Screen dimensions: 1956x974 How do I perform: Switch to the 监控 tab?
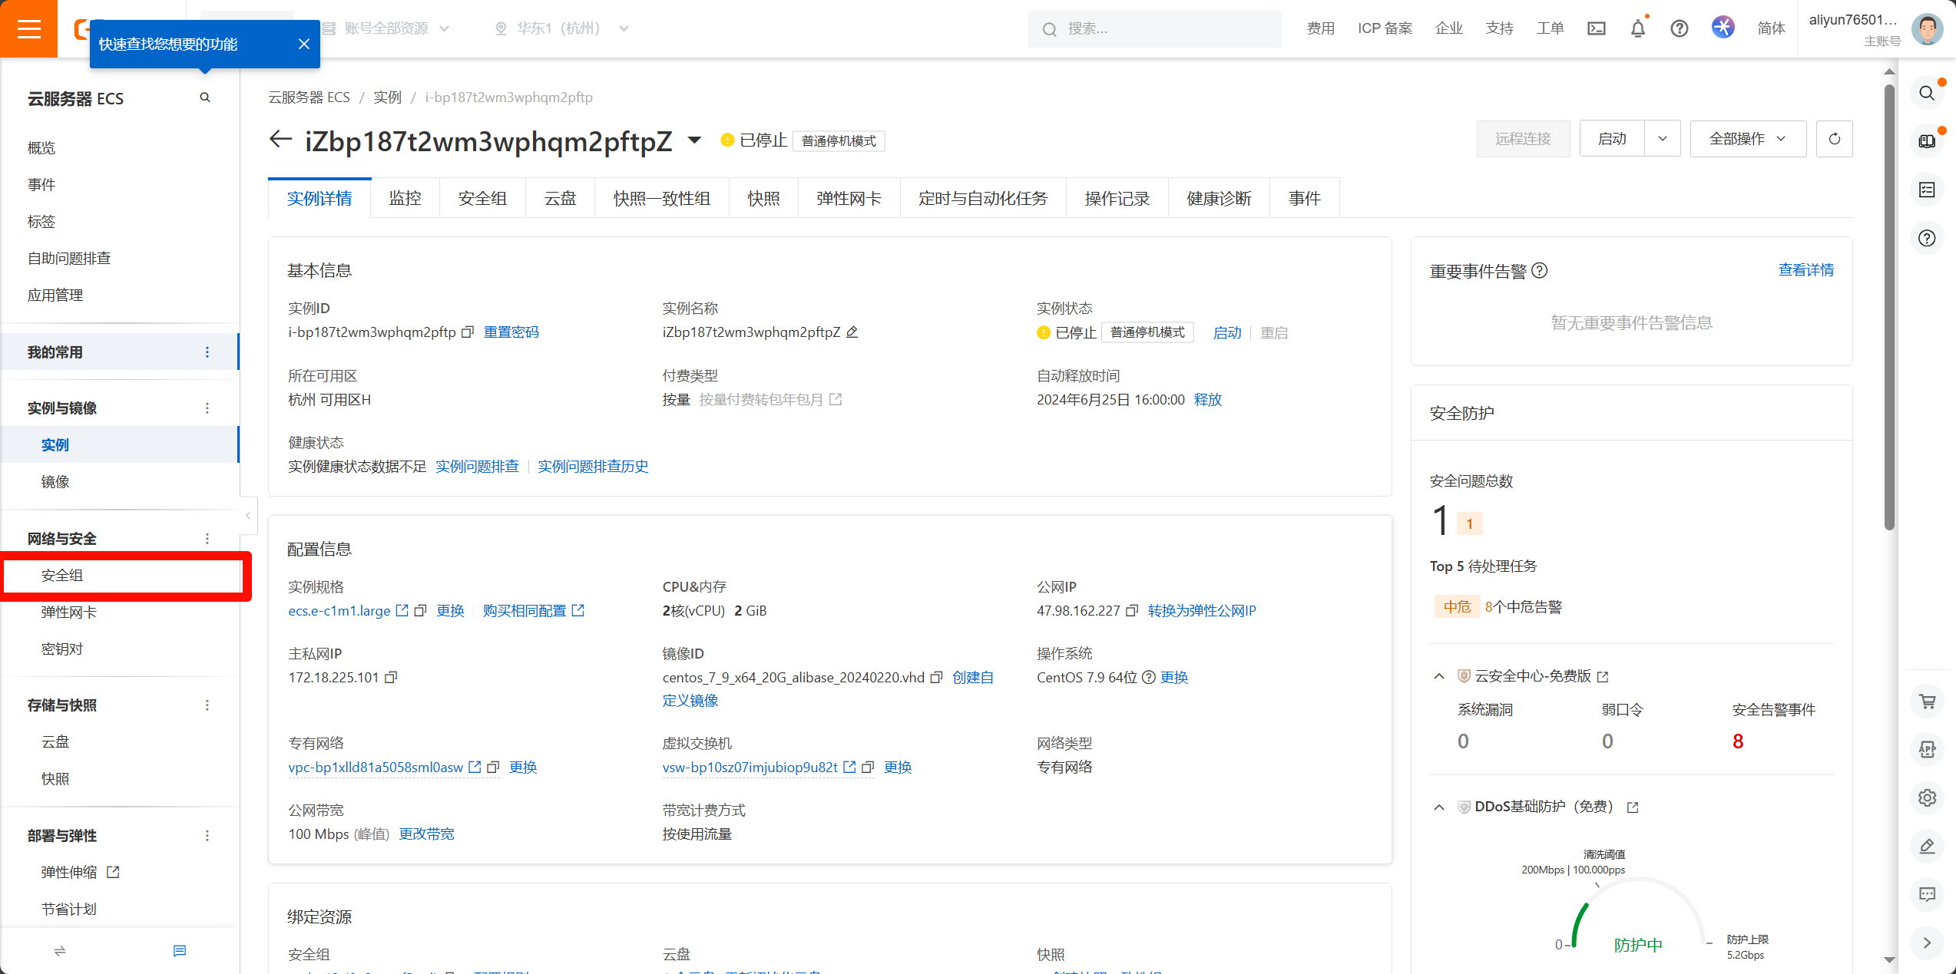[x=405, y=199]
